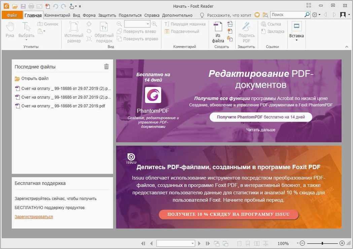
Task: Switch to the Вид tab
Action: pos(76,15)
